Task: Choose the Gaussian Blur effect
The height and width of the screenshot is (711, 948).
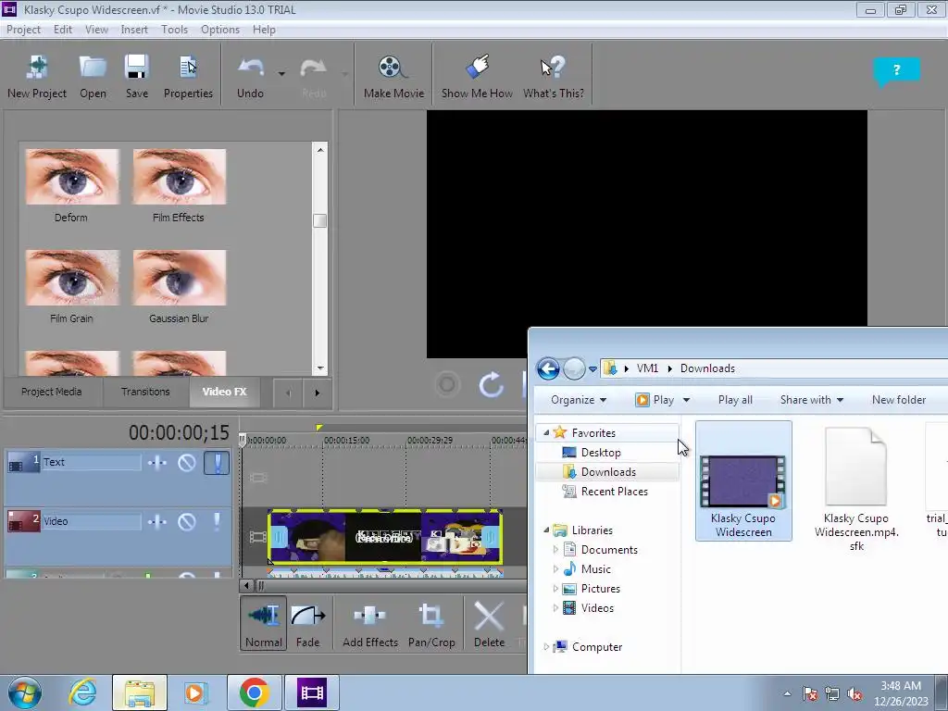Action: 179,278
